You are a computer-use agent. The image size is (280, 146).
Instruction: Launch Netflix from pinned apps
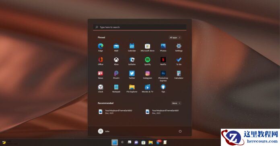(163, 61)
